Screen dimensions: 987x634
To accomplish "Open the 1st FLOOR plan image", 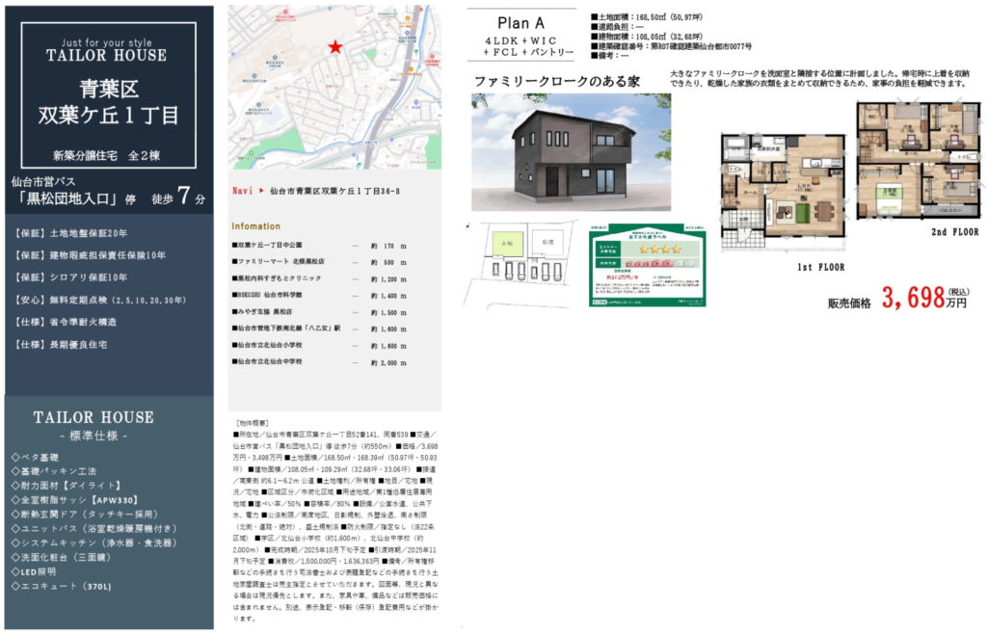I will click(784, 184).
